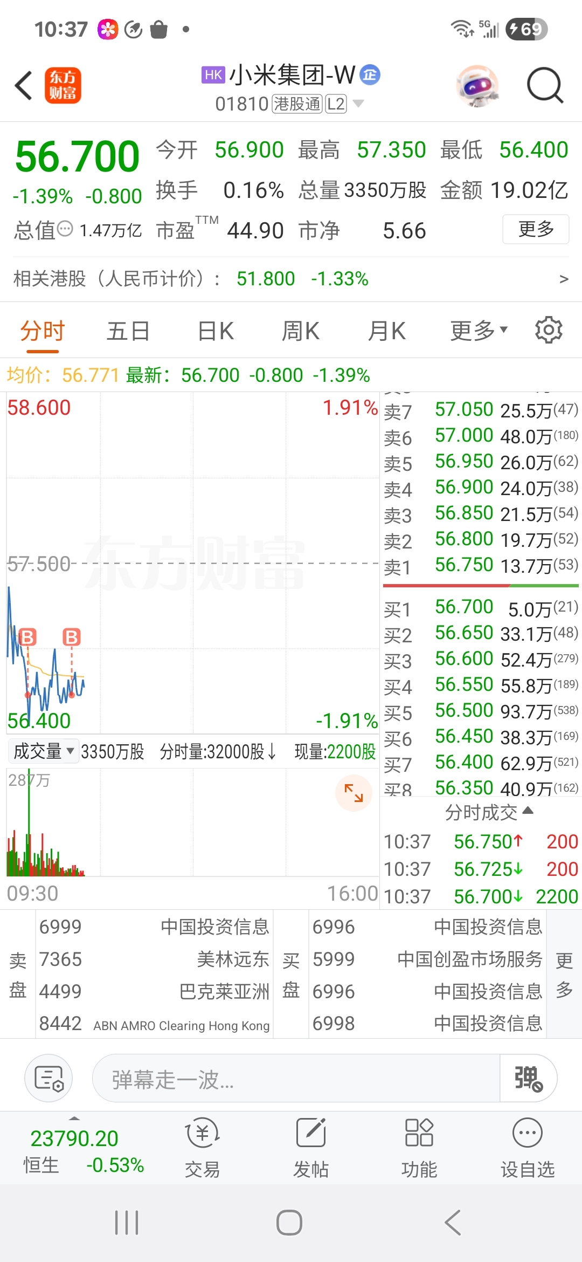Tap the minute price line chart
The width and height of the screenshot is (582, 1262).
192,563
